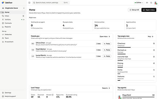The image size is (159, 99).
Task: Click the Inbox sidebar icon
Action: (3, 16)
